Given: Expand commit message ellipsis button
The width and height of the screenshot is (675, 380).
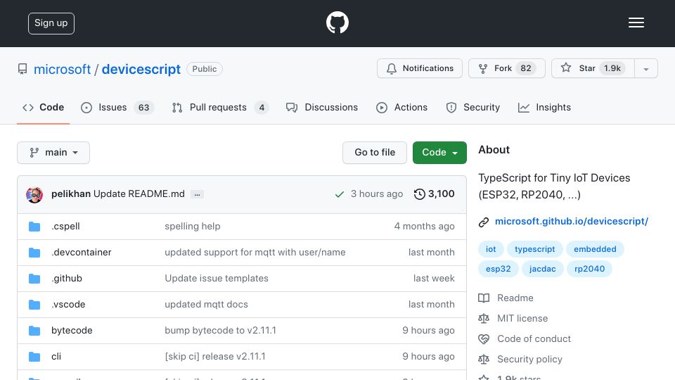Looking at the screenshot, I should coord(197,195).
